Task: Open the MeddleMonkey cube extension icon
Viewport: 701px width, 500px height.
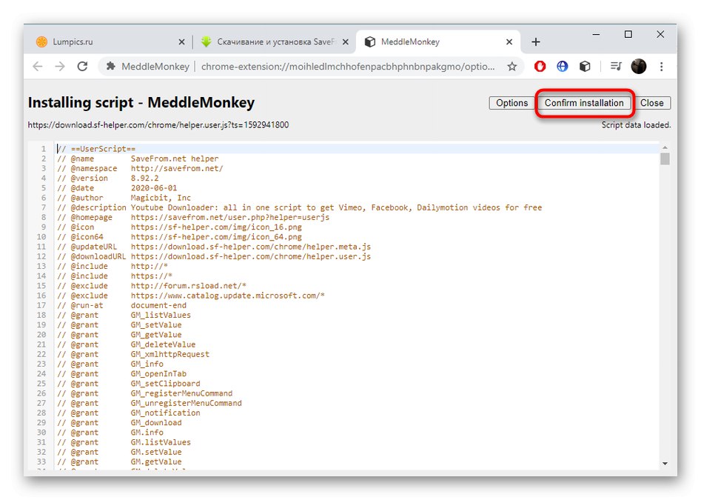Action: coord(584,67)
